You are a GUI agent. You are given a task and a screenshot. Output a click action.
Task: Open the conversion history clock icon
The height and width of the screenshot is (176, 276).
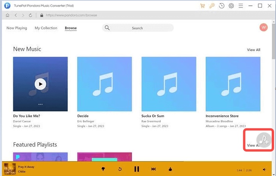(221, 6)
